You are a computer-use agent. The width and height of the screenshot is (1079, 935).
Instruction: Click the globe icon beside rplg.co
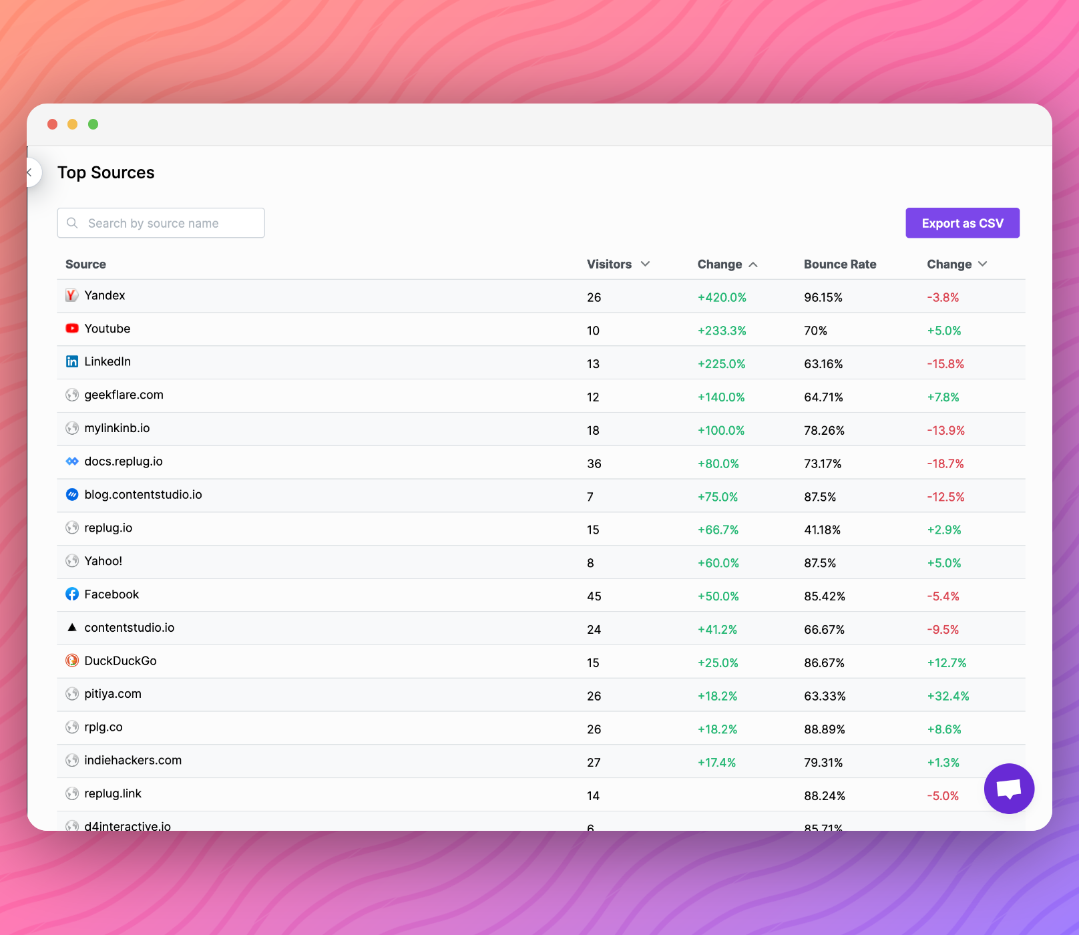tap(72, 727)
